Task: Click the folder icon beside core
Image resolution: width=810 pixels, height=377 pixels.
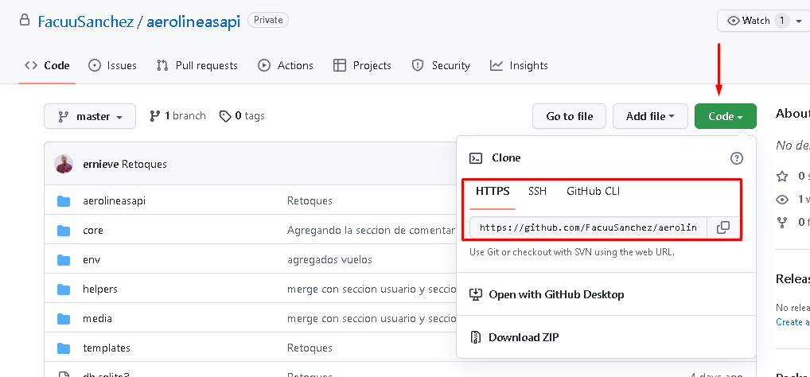Action: (x=64, y=231)
